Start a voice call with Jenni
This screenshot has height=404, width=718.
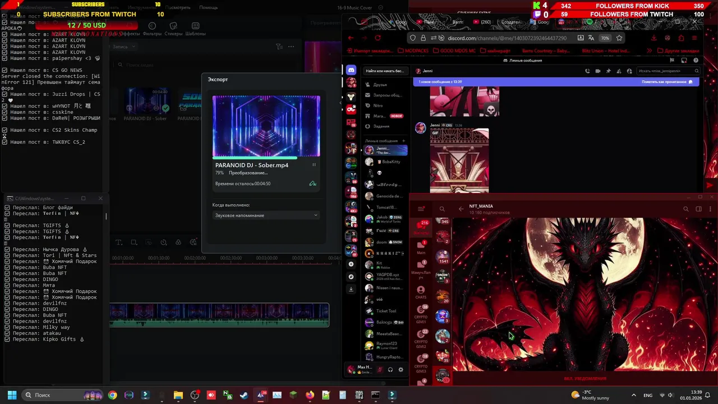pos(587,71)
